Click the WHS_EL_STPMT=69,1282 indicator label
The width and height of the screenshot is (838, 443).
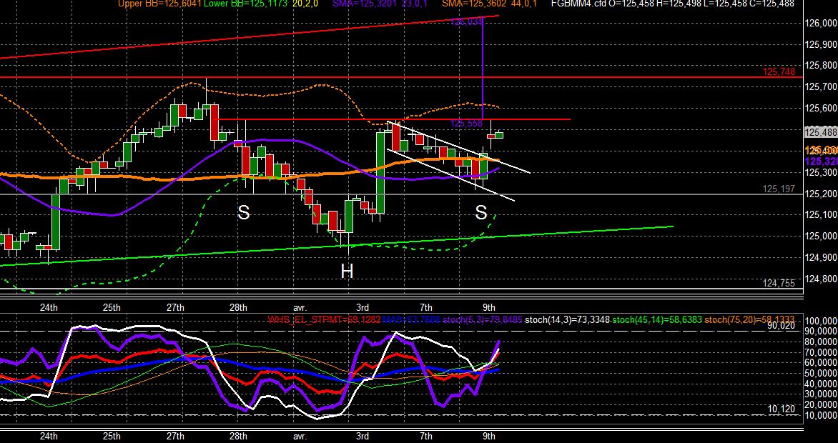(324, 320)
